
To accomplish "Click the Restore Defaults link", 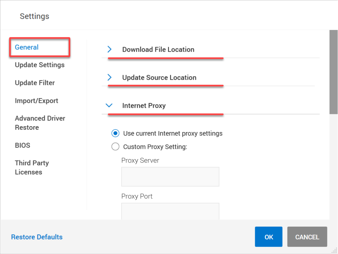I will pos(37,237).
